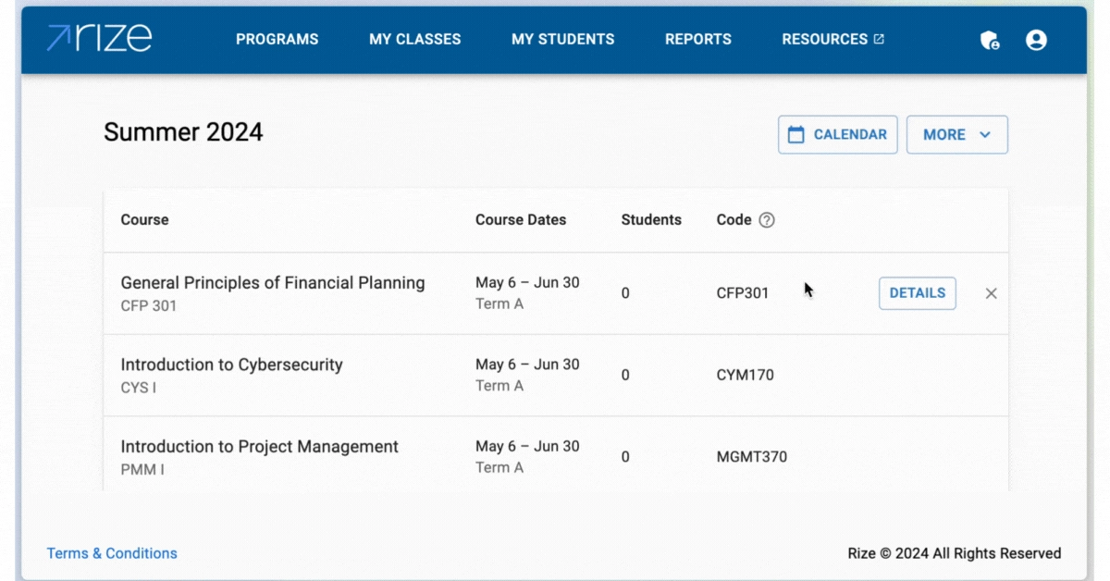Expand the More dropdown menu

tap(956, 134)
